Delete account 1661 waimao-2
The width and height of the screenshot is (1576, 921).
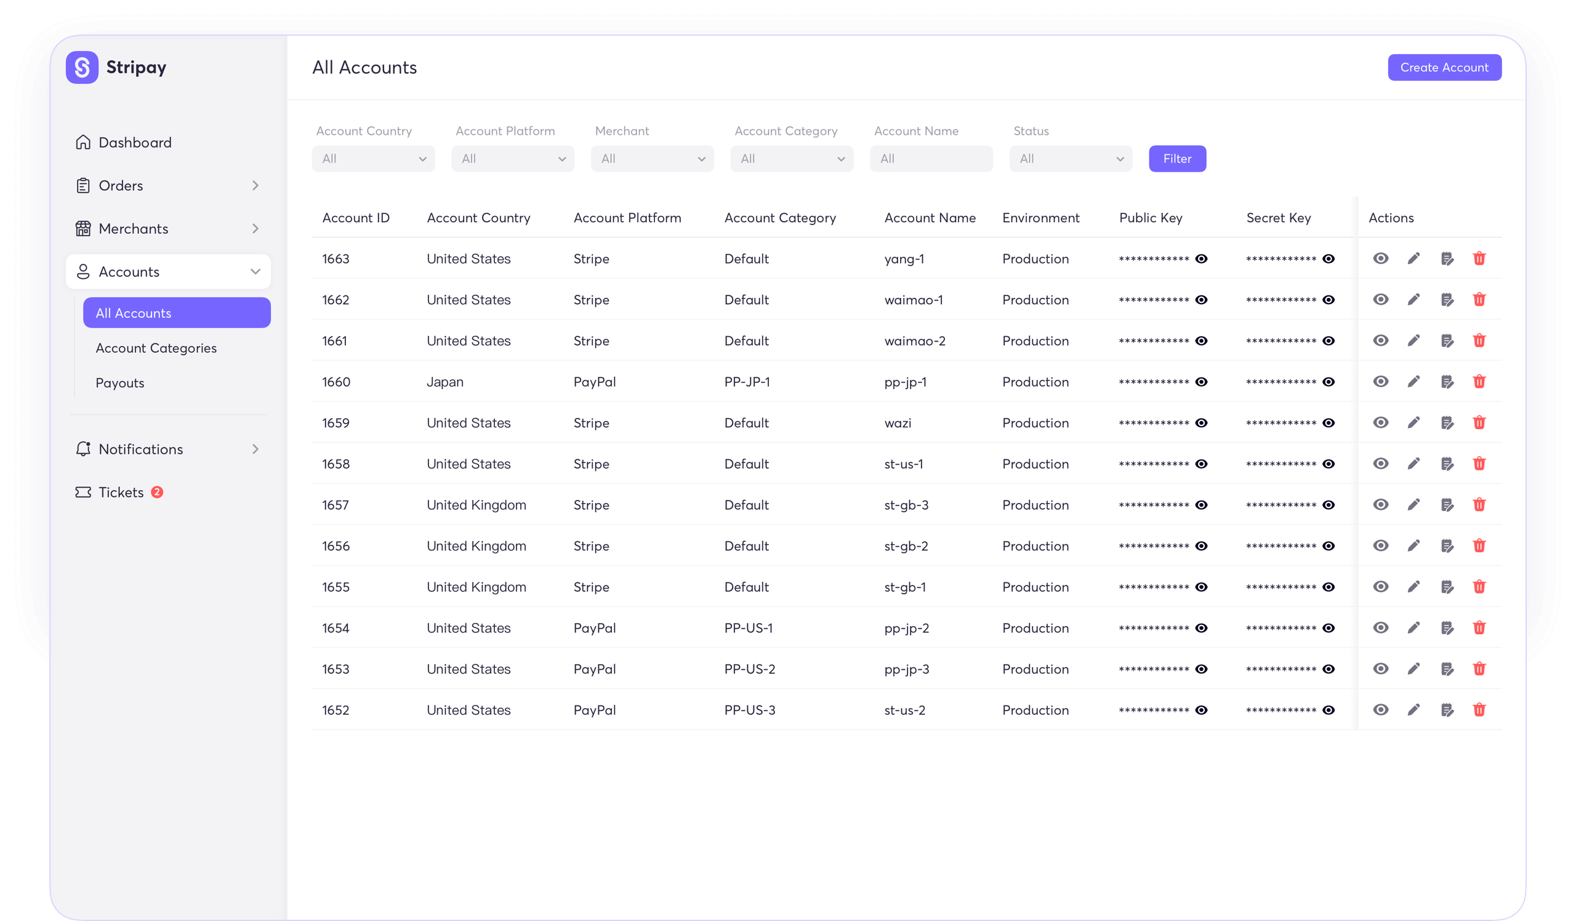point(1479,341)
